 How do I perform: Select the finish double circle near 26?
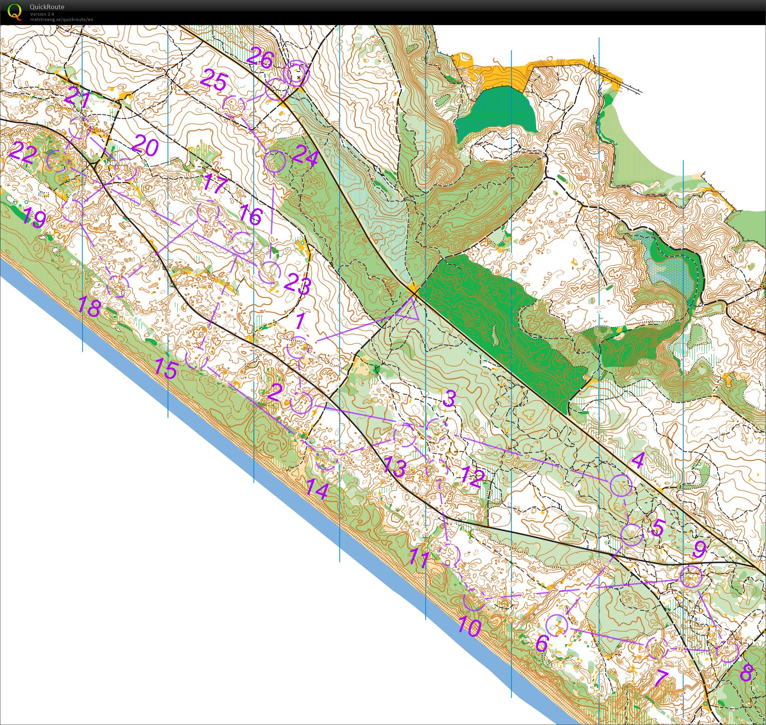296,73
